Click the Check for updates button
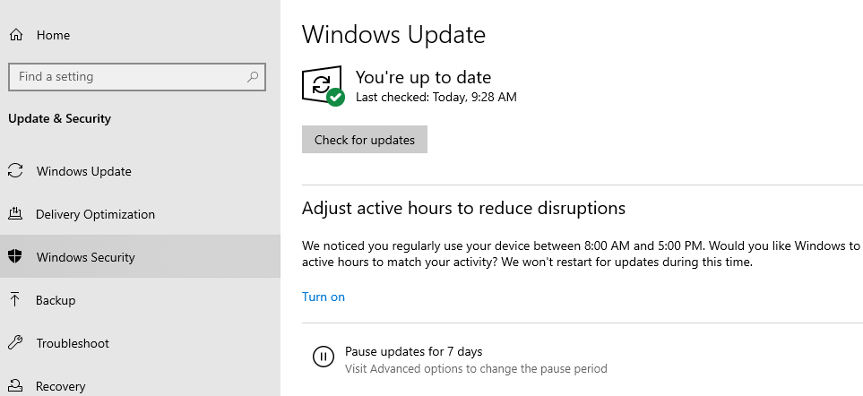This screenshot has width=863, height=396. 365,140
